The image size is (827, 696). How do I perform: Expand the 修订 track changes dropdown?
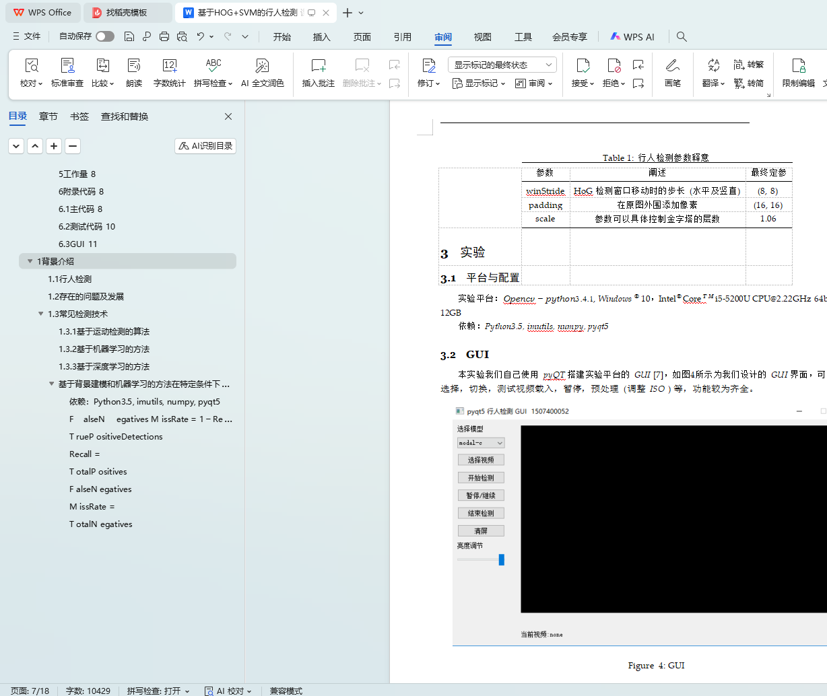(428, 83)
